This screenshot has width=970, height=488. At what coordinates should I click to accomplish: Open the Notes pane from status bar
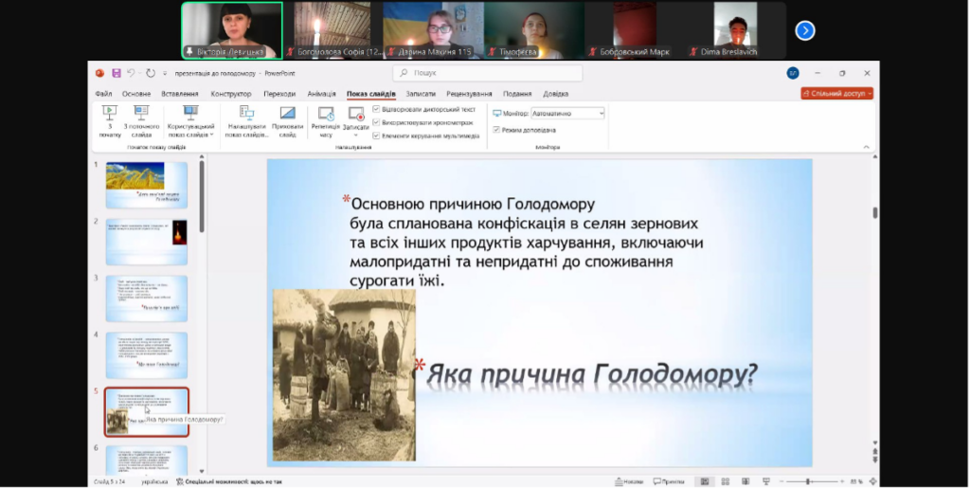[629, 481]
